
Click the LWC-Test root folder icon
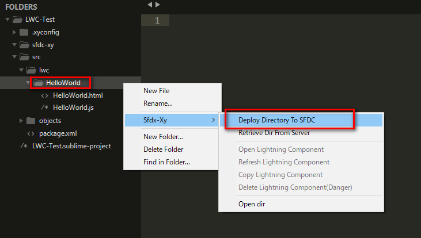(17, 20)
